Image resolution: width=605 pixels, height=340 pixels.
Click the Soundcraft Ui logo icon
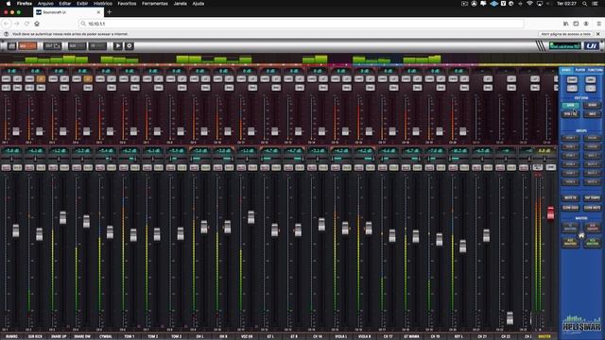tap(592, 46)
